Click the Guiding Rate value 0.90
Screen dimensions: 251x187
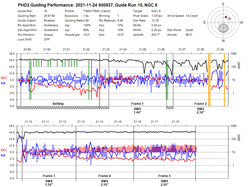click(x=86, y=20)
